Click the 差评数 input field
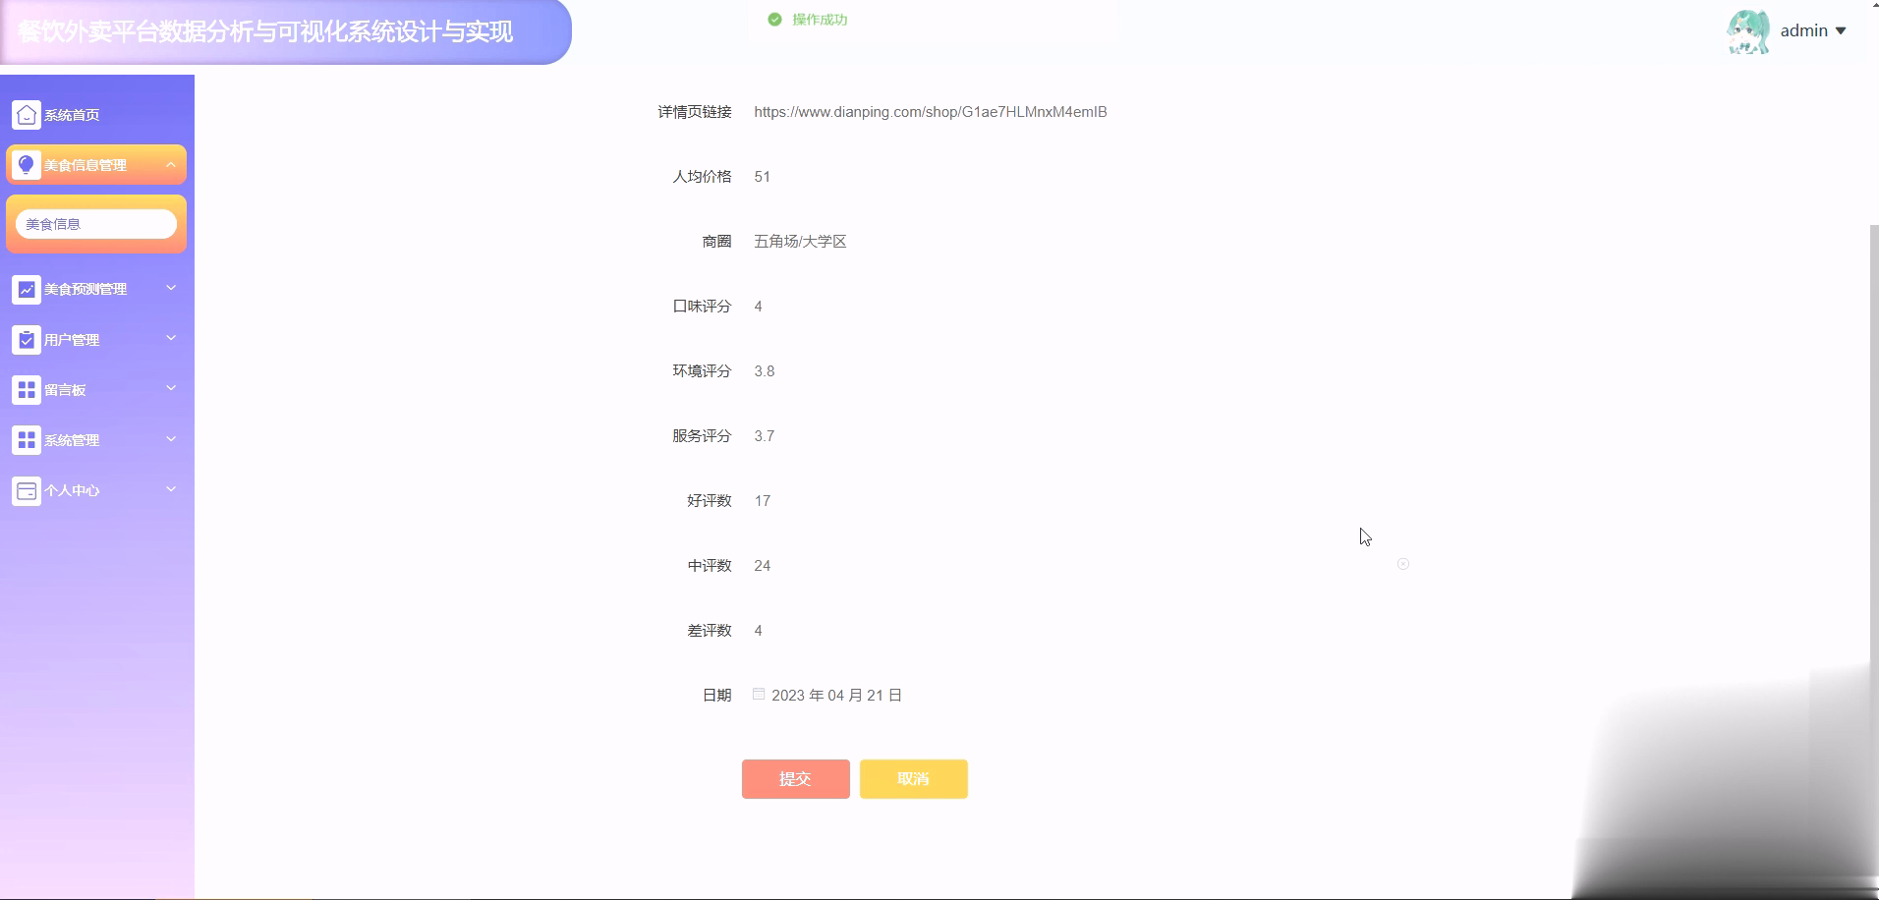1879x900 pixels. coord(1081,631)
